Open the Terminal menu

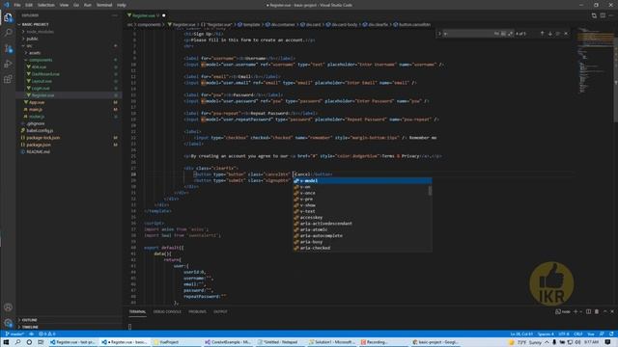coord(104,5)
